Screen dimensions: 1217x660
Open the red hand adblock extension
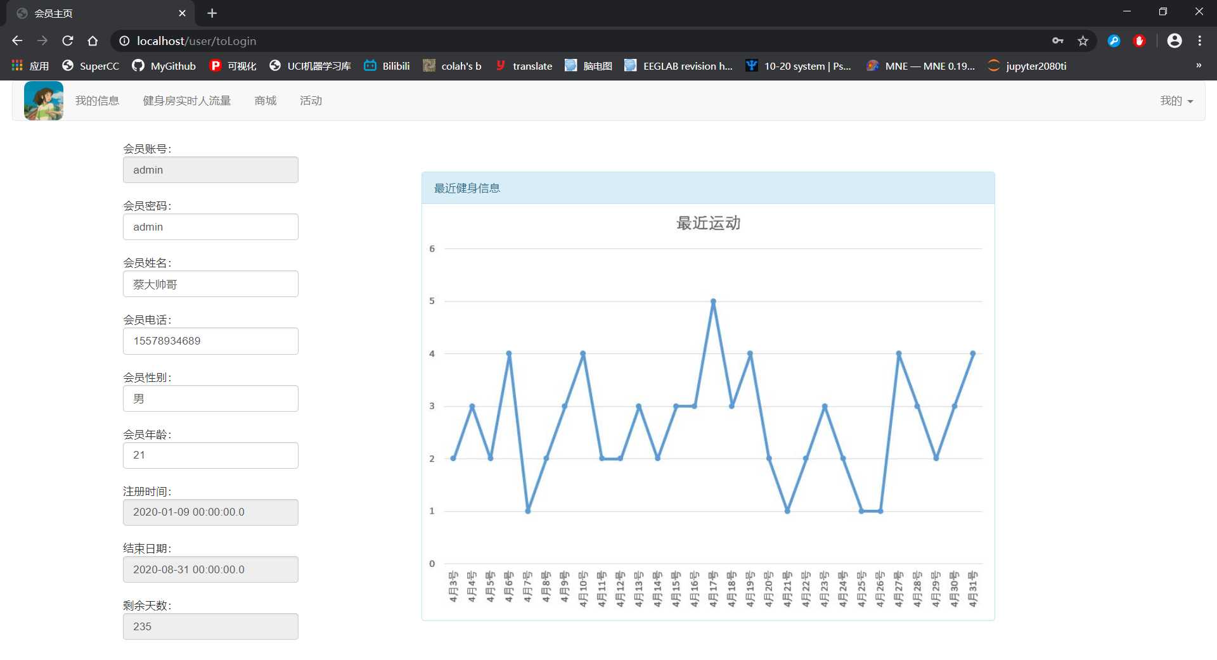[x=1139, y=41]
